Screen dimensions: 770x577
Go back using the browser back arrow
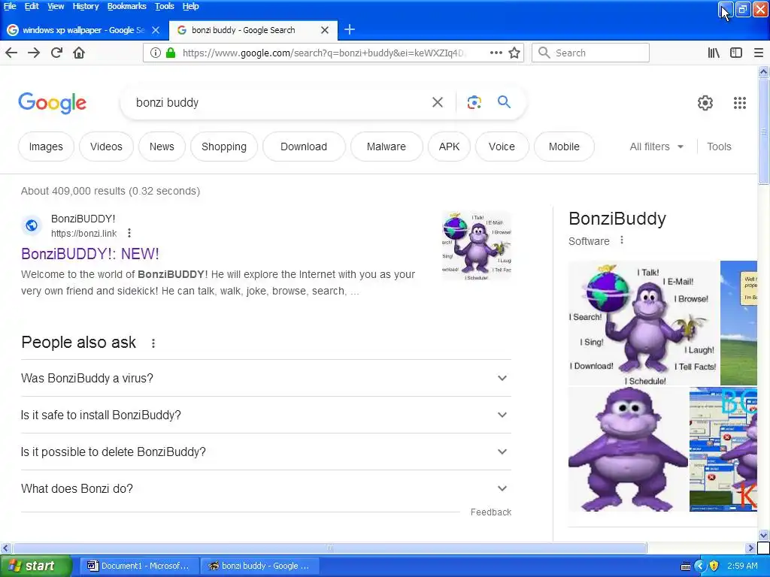pos(11,53)
